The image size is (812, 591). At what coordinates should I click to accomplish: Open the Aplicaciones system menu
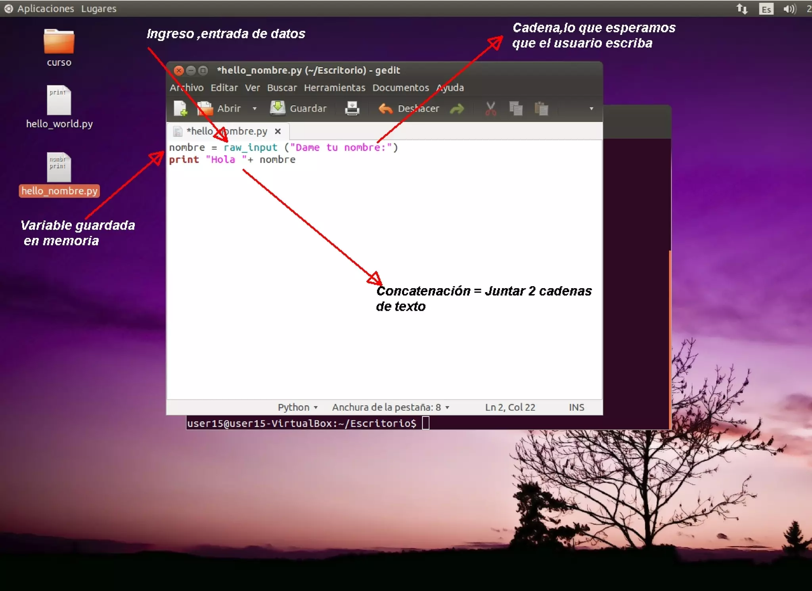(x=45, y=9)
